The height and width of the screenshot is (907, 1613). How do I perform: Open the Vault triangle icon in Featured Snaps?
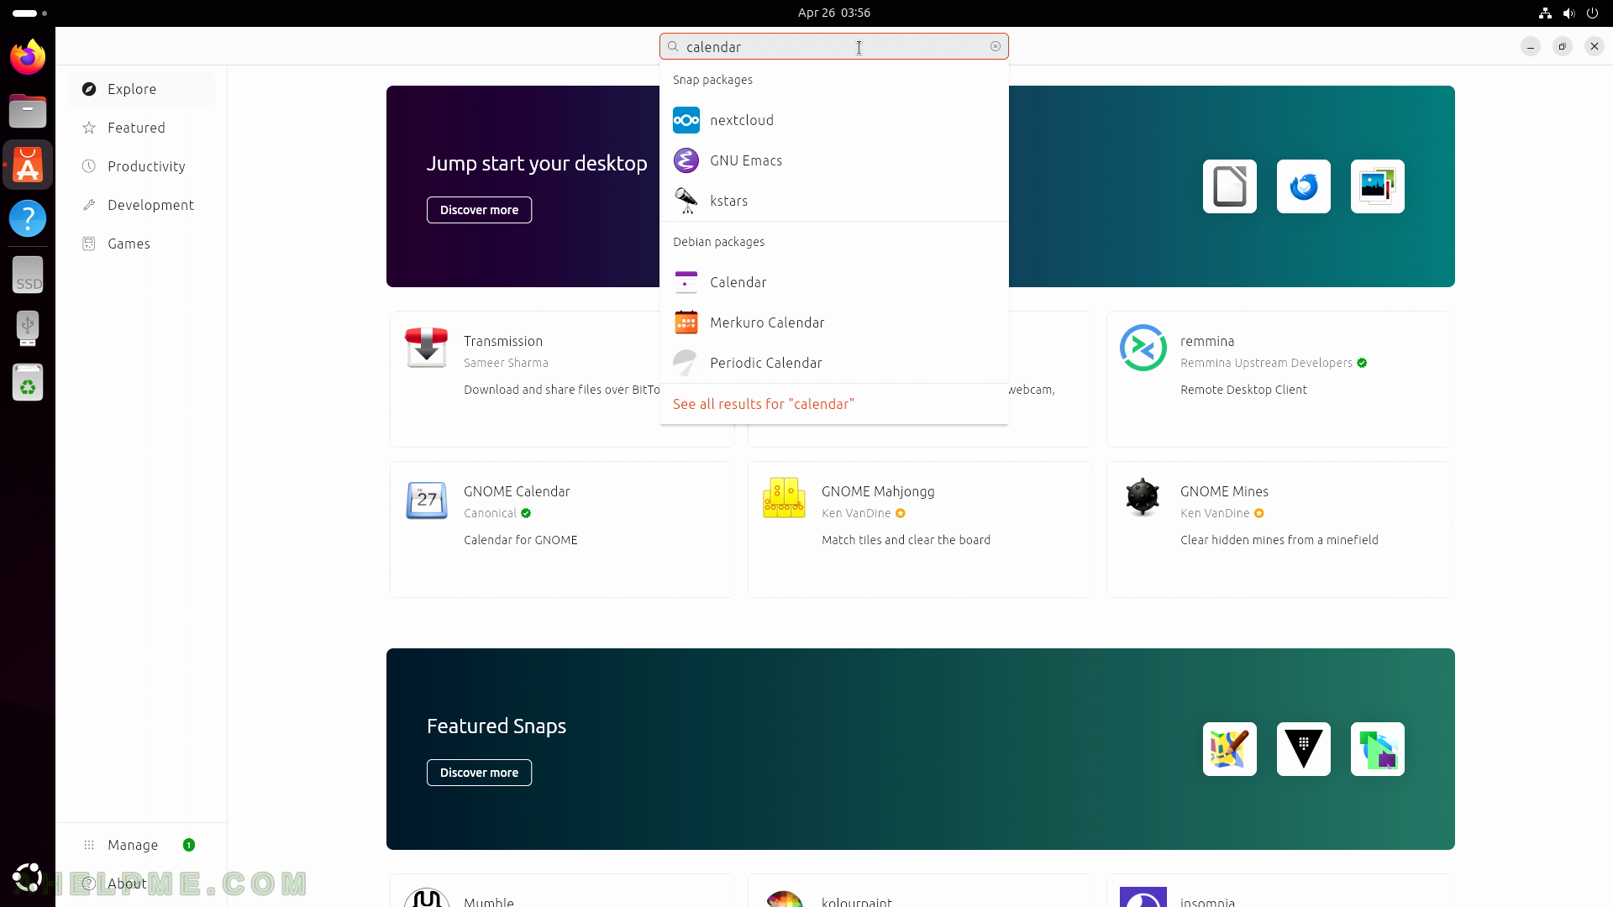(1304, 749)
